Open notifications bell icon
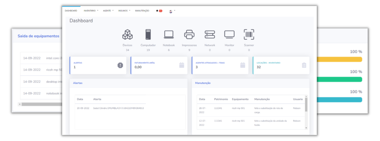 [157, 11]
